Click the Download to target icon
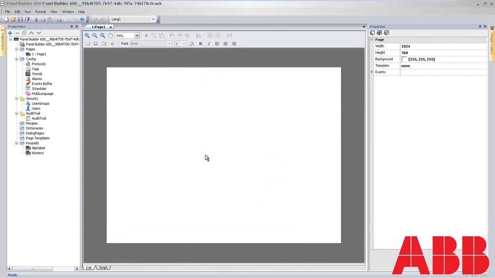Viewport: 495px width, 278px height. click(59, 19)
